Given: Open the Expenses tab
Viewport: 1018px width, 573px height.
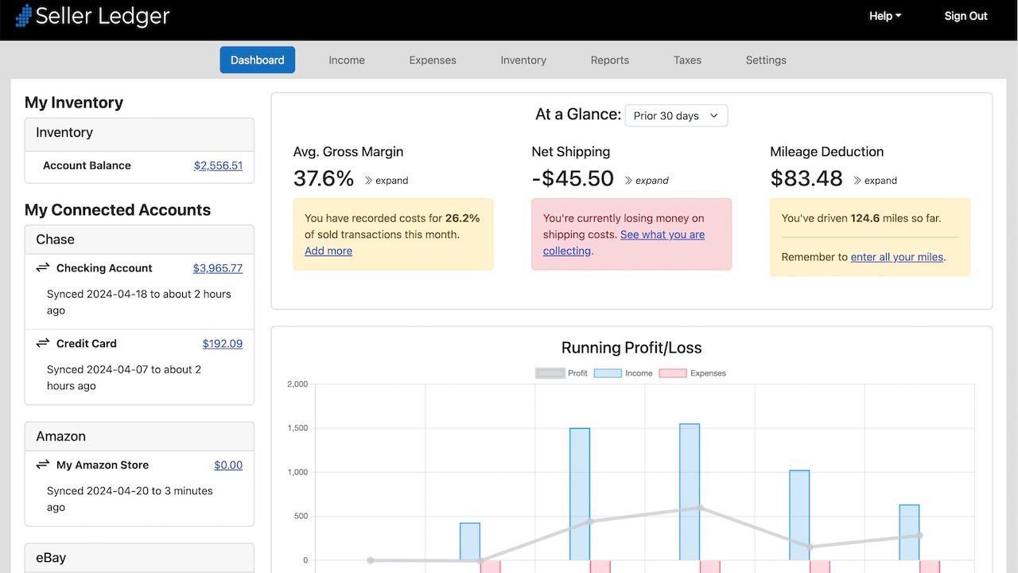Looking at the screenshot, I should pyautogui.click(x=433, y=60).
